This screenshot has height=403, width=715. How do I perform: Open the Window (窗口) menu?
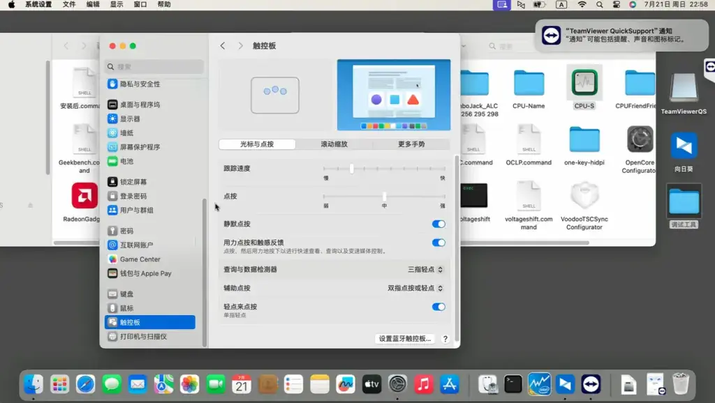click(x=140, y=5)
